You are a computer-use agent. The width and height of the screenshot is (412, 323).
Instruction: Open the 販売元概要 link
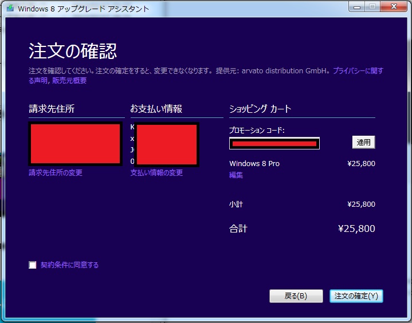click(69, 80)
